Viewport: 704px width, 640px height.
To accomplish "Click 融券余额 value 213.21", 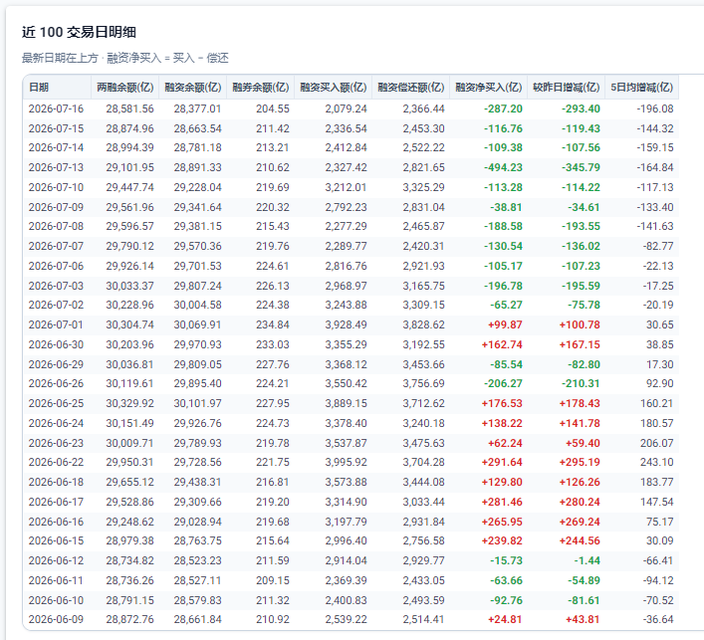I will [x=273, y=147].
